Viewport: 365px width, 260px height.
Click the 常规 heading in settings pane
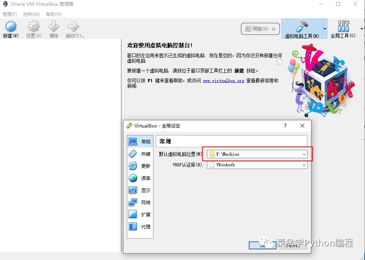click(165, 142)
